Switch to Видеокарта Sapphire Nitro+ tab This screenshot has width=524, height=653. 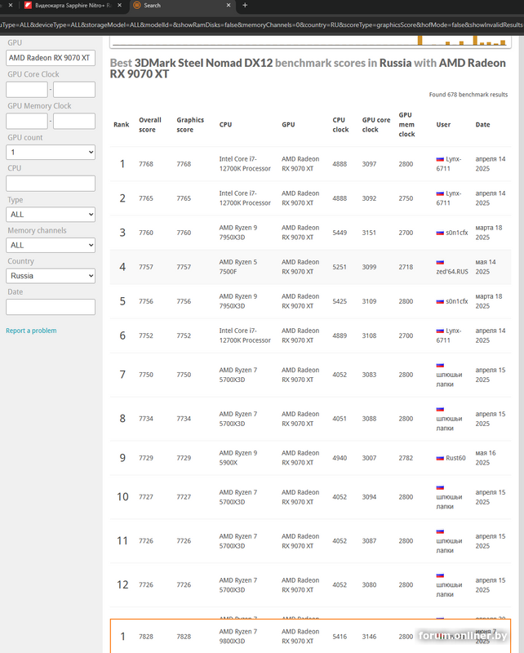pos(73,6)
